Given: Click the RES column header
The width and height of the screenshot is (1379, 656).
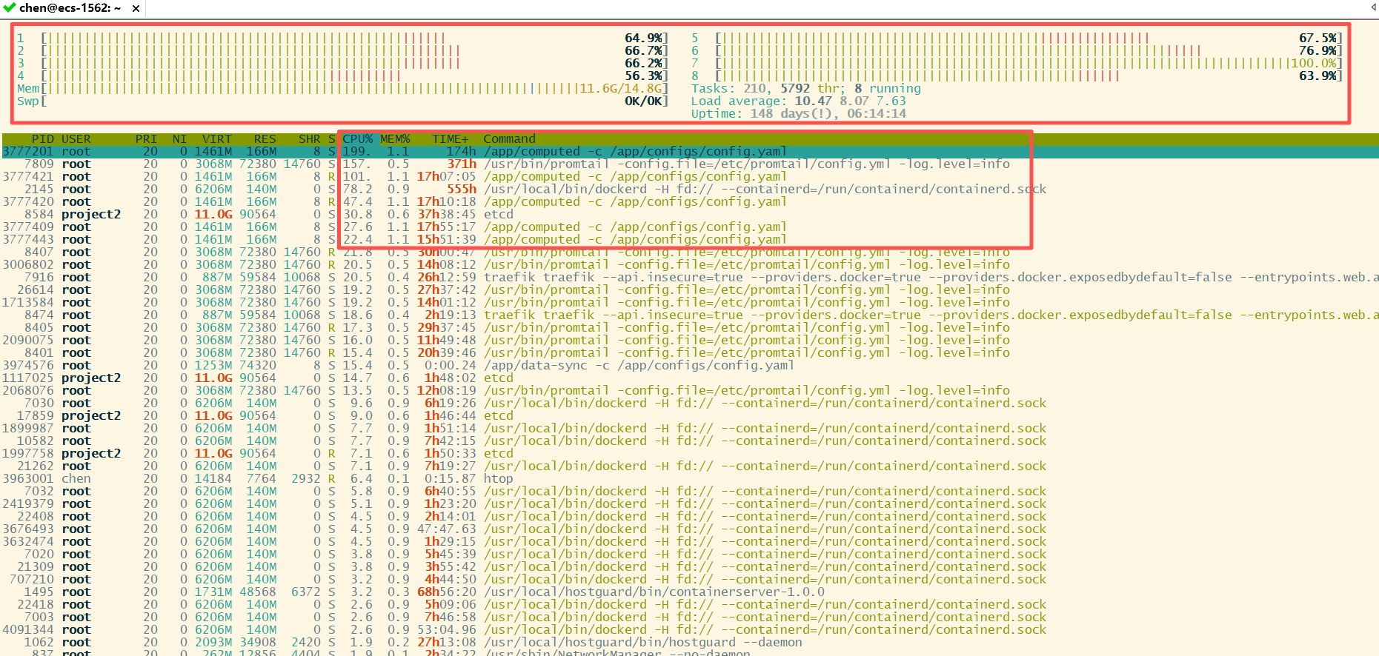Looking at the screenshot, I should point(265,139).
